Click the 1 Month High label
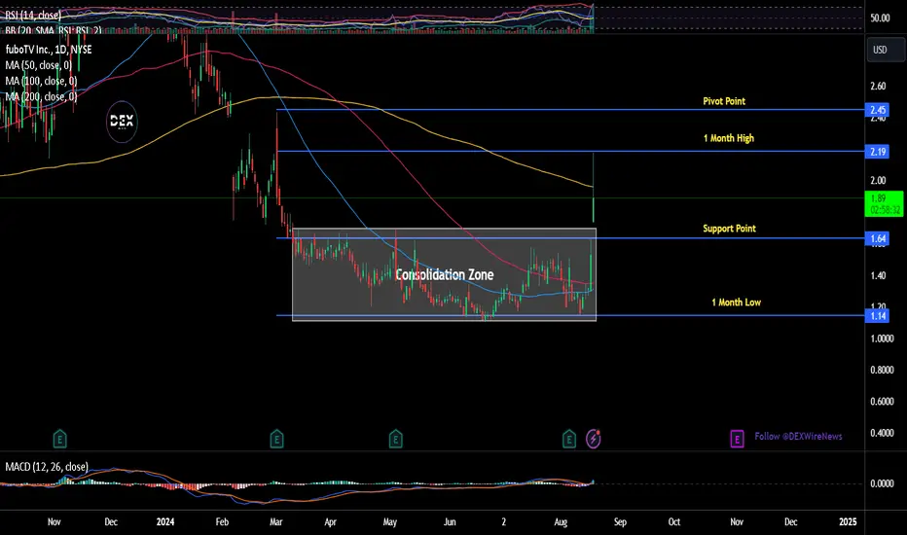 pyautogui.click(x=729, y=138)
